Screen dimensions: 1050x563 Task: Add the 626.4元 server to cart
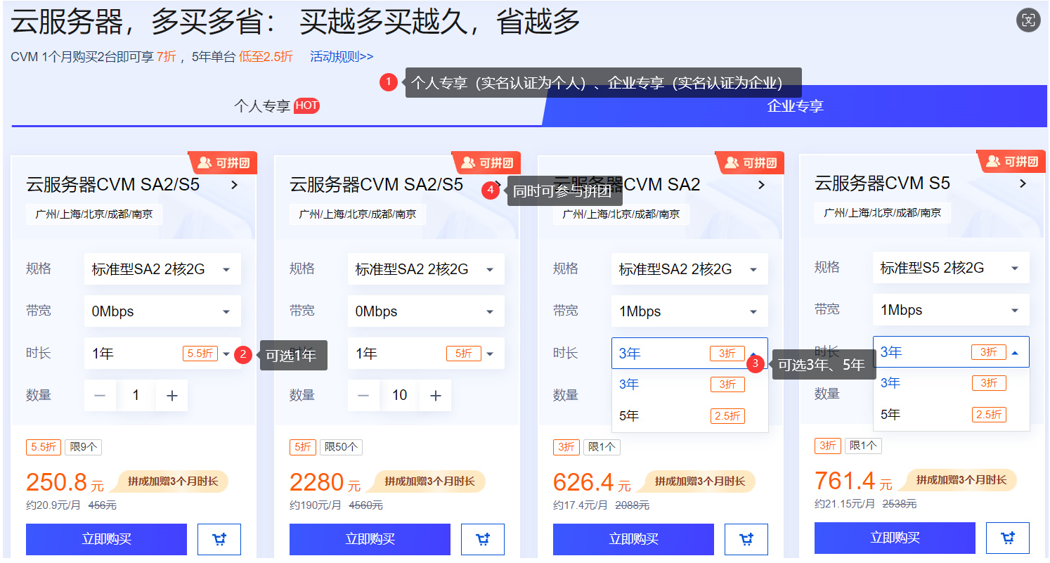tap(746, 539)
